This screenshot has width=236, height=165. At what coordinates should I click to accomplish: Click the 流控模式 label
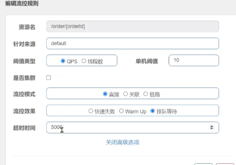click(x=24, y=94)
